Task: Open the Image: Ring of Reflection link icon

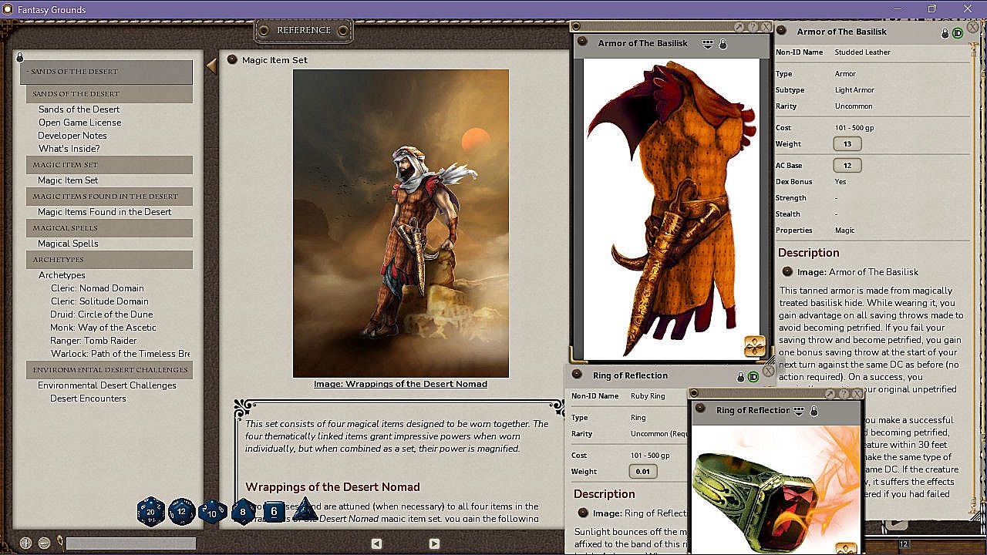Action: point(582,513)
